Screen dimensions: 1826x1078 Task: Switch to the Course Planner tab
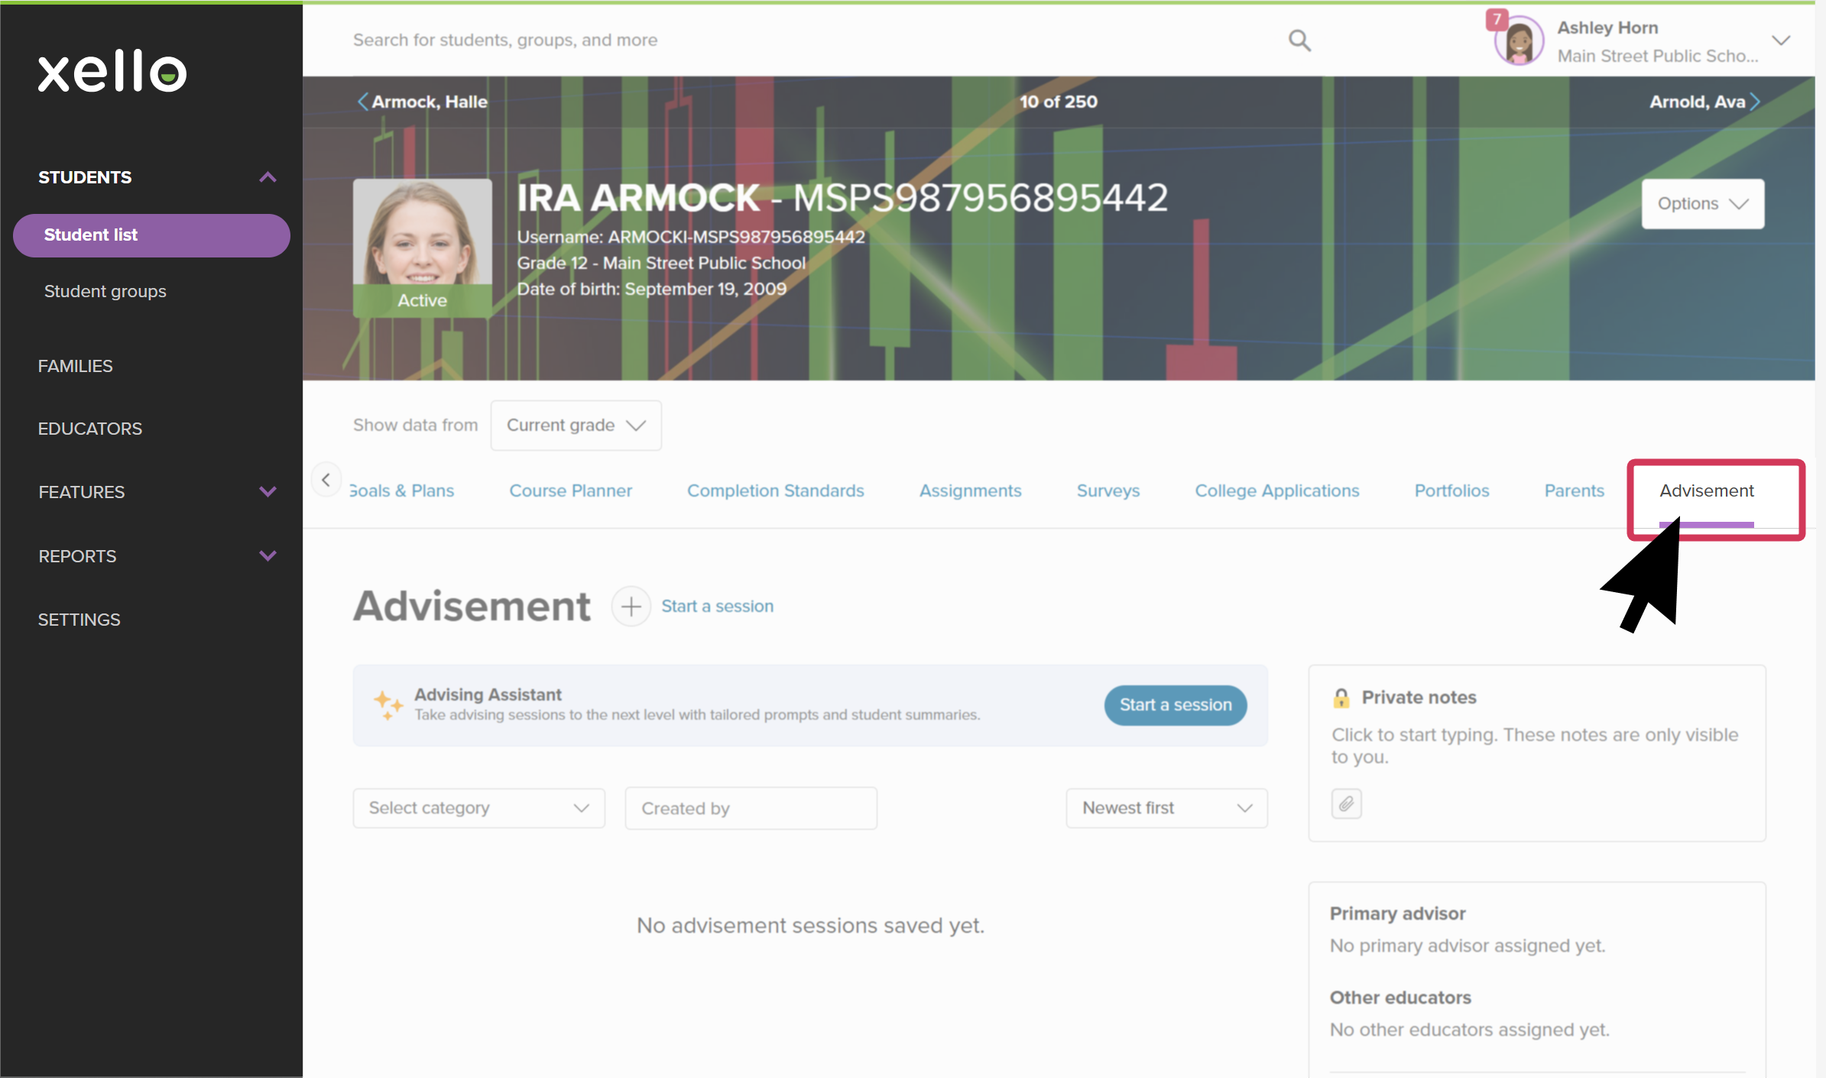click(571, 491)
